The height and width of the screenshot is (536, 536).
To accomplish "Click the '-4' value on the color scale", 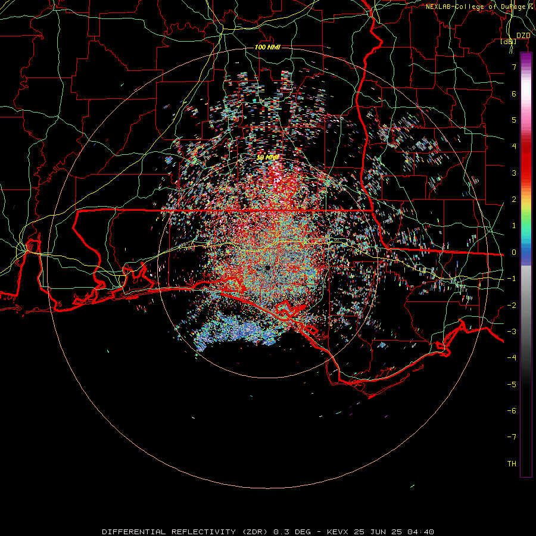I will (512, 358).
